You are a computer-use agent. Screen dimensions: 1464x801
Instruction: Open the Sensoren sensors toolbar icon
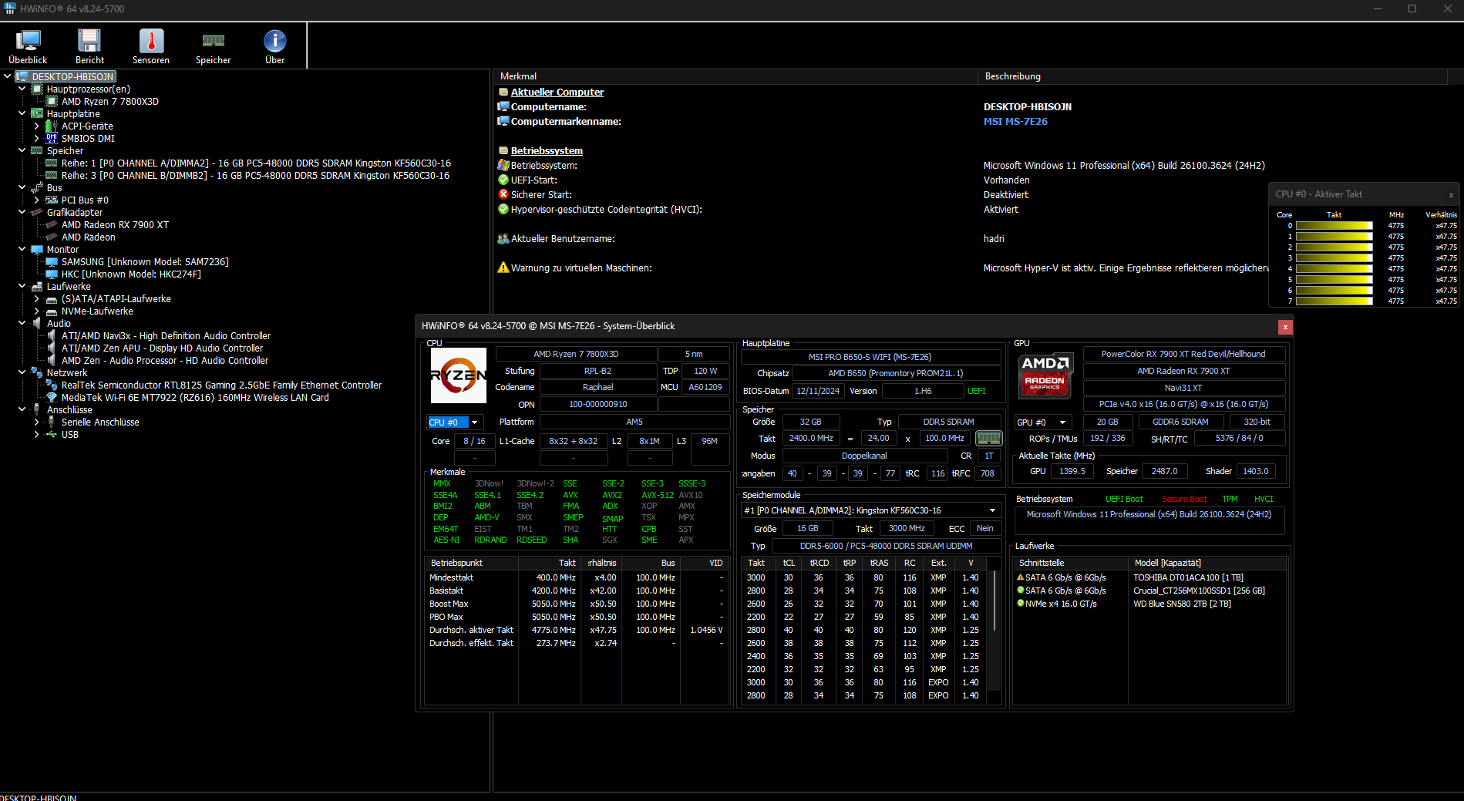pyautogui.click(x=151, y=46)
